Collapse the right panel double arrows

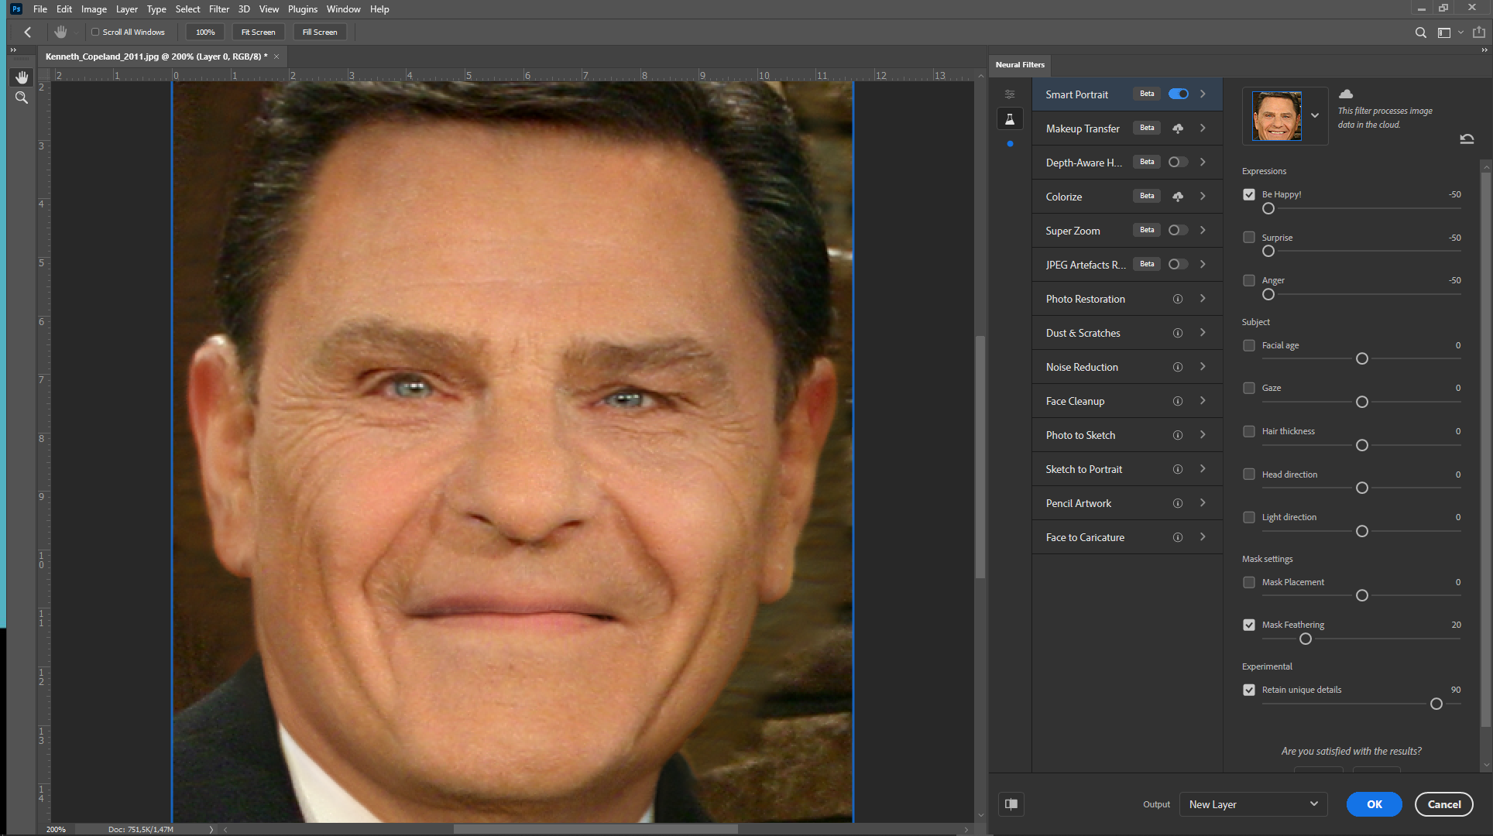pos(1484,50)
